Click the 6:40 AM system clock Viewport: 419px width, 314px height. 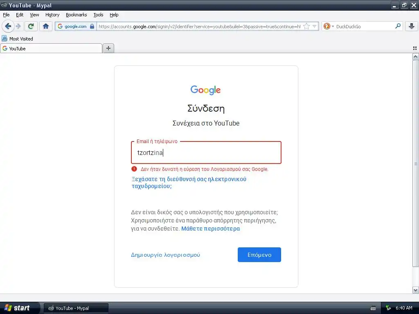pos(404,308)
